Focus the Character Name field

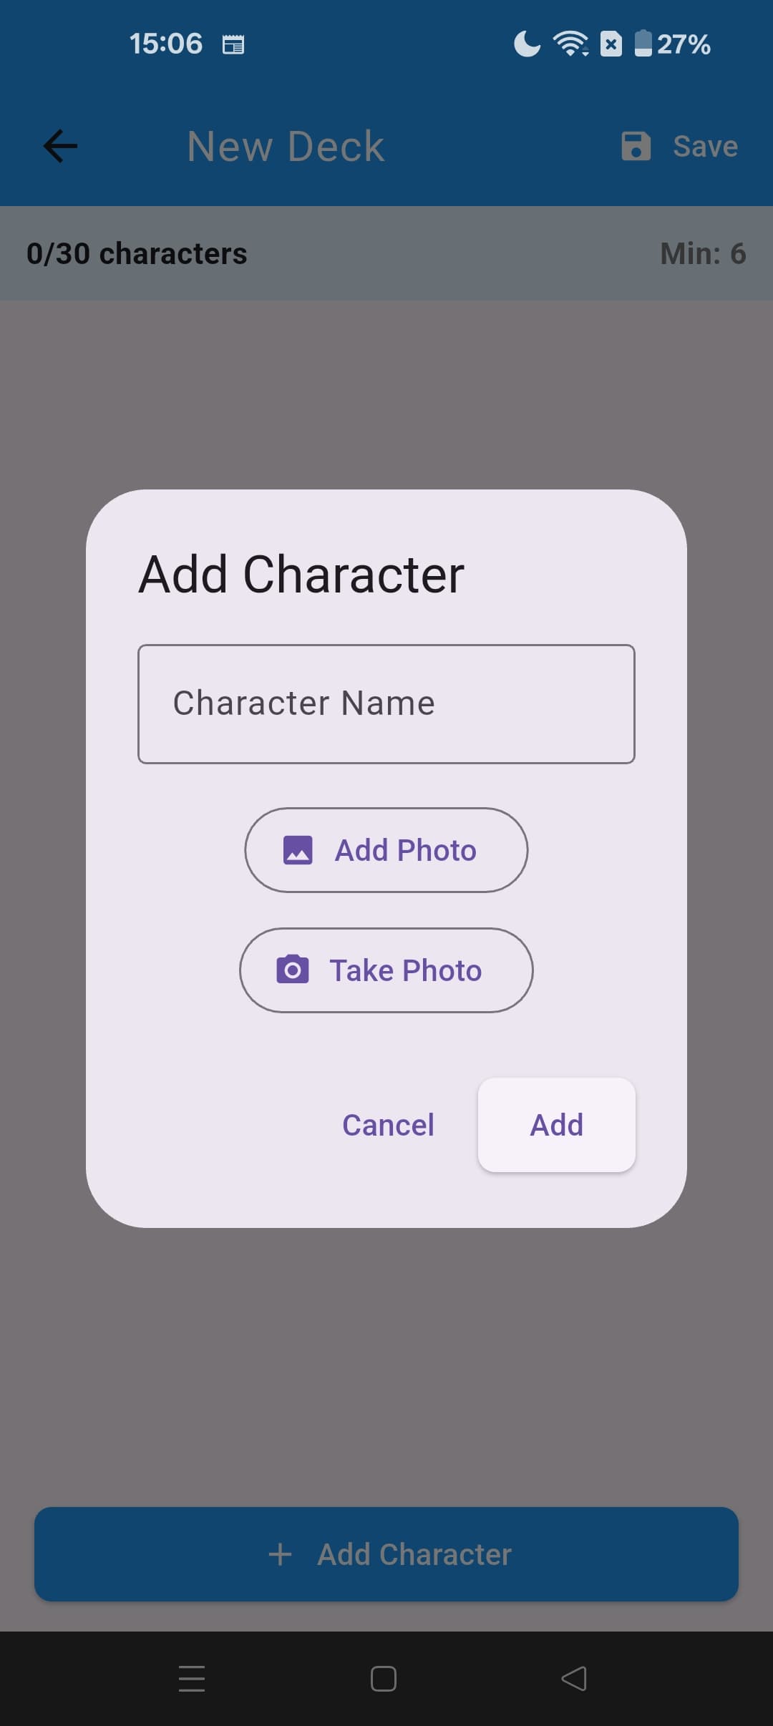tap(386, 704)
